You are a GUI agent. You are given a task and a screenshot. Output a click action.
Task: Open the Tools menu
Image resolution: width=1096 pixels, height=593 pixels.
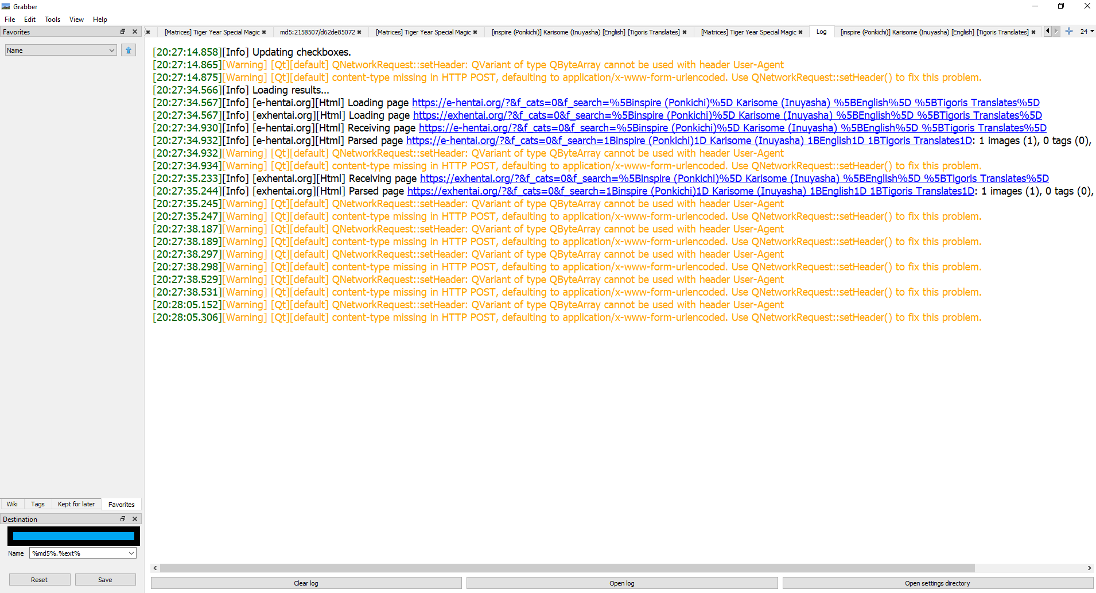[x=52, y=19]
